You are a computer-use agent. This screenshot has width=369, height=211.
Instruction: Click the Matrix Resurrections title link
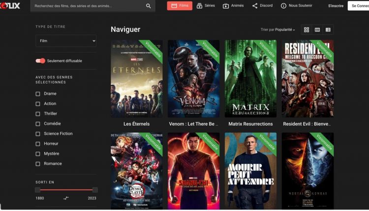click(x=250, y=124)
